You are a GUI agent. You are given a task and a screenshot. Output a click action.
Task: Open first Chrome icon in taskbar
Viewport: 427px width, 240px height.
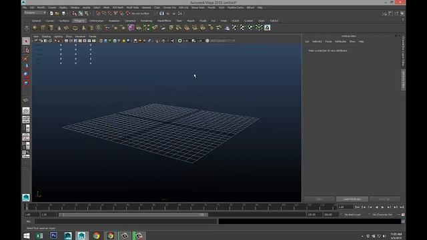[96, 235]
